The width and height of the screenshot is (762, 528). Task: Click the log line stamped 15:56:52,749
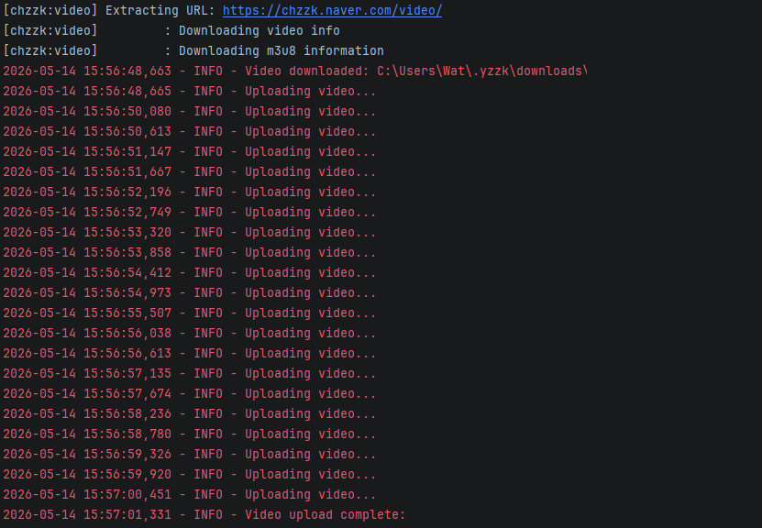click(190, 212)
